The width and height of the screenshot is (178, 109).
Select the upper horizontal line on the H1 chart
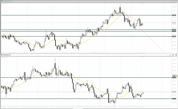(x=86, y=78)
